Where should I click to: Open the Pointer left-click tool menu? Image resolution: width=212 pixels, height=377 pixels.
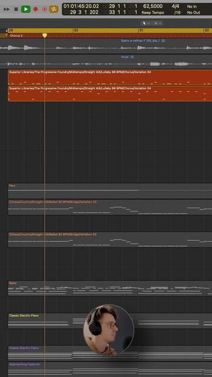coord(146,23)
